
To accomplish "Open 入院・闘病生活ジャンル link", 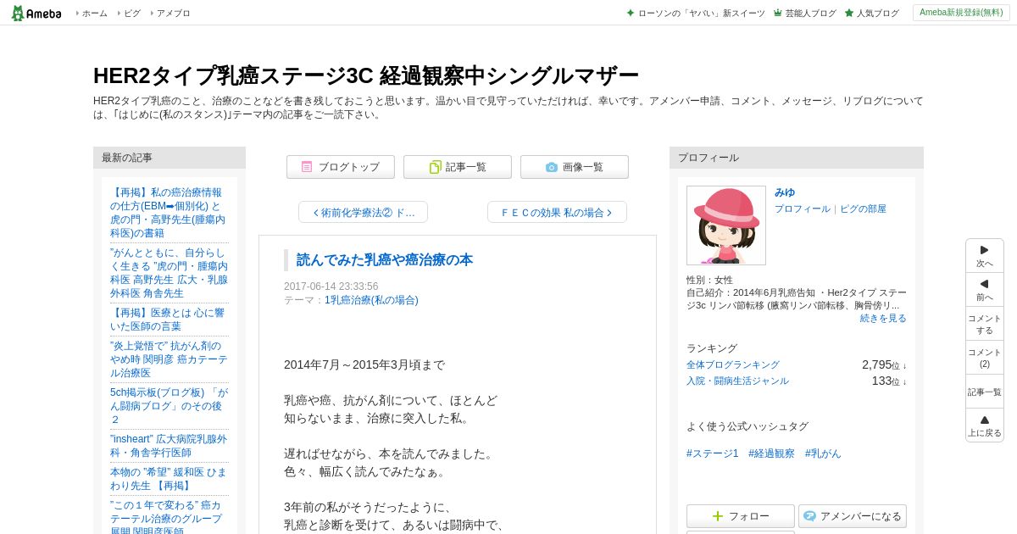I will pyautogui.click(x=737, y=381).
